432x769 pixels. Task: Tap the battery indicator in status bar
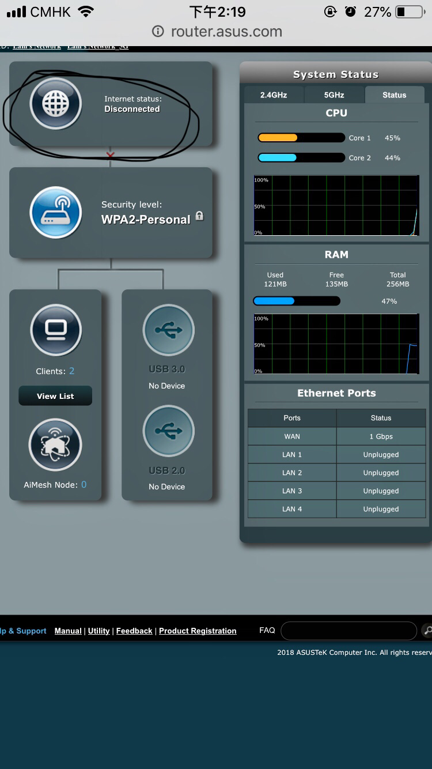point(411,12)
